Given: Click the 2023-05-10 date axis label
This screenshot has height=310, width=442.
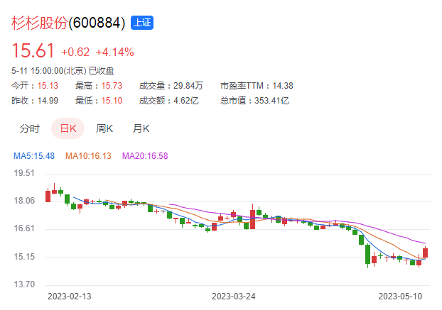Looking at the screenshot, I should (x=400, y=297).
